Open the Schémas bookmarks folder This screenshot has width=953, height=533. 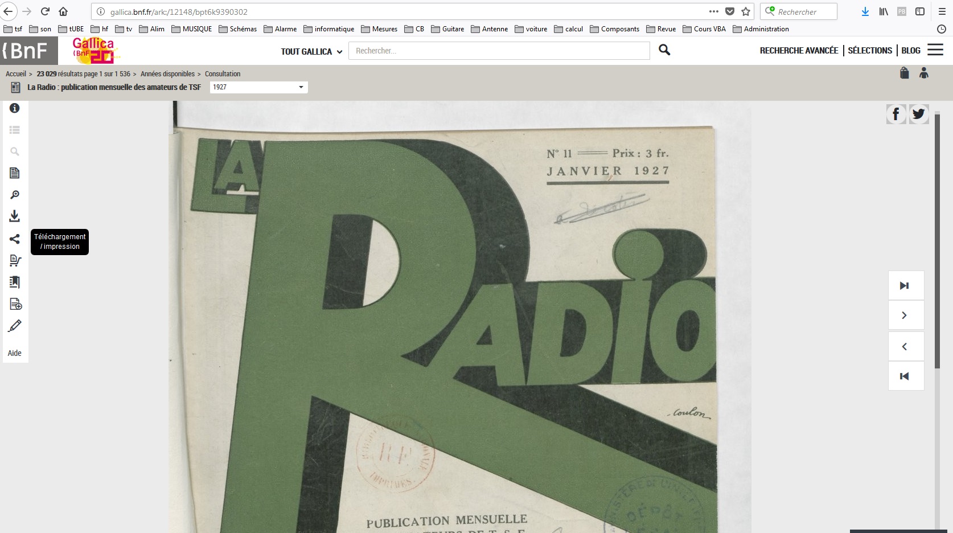tap(238, 29)
